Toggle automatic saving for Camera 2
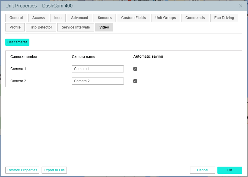The image size is (248, 177). [x=135, y=81]
